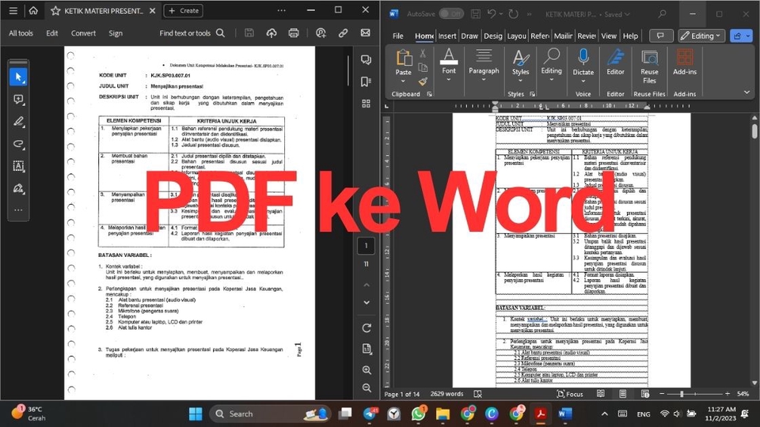Open the View ribbon tab in Word
Image resolution: width=760 pixels, height=427 pixels.
click(x=609, y=36)
